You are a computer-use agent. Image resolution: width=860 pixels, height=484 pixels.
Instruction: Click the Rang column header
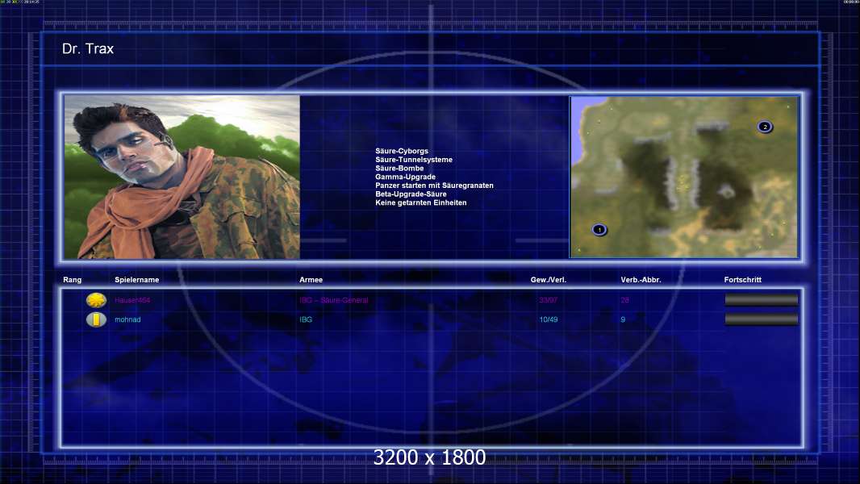[x=73, y=280]
